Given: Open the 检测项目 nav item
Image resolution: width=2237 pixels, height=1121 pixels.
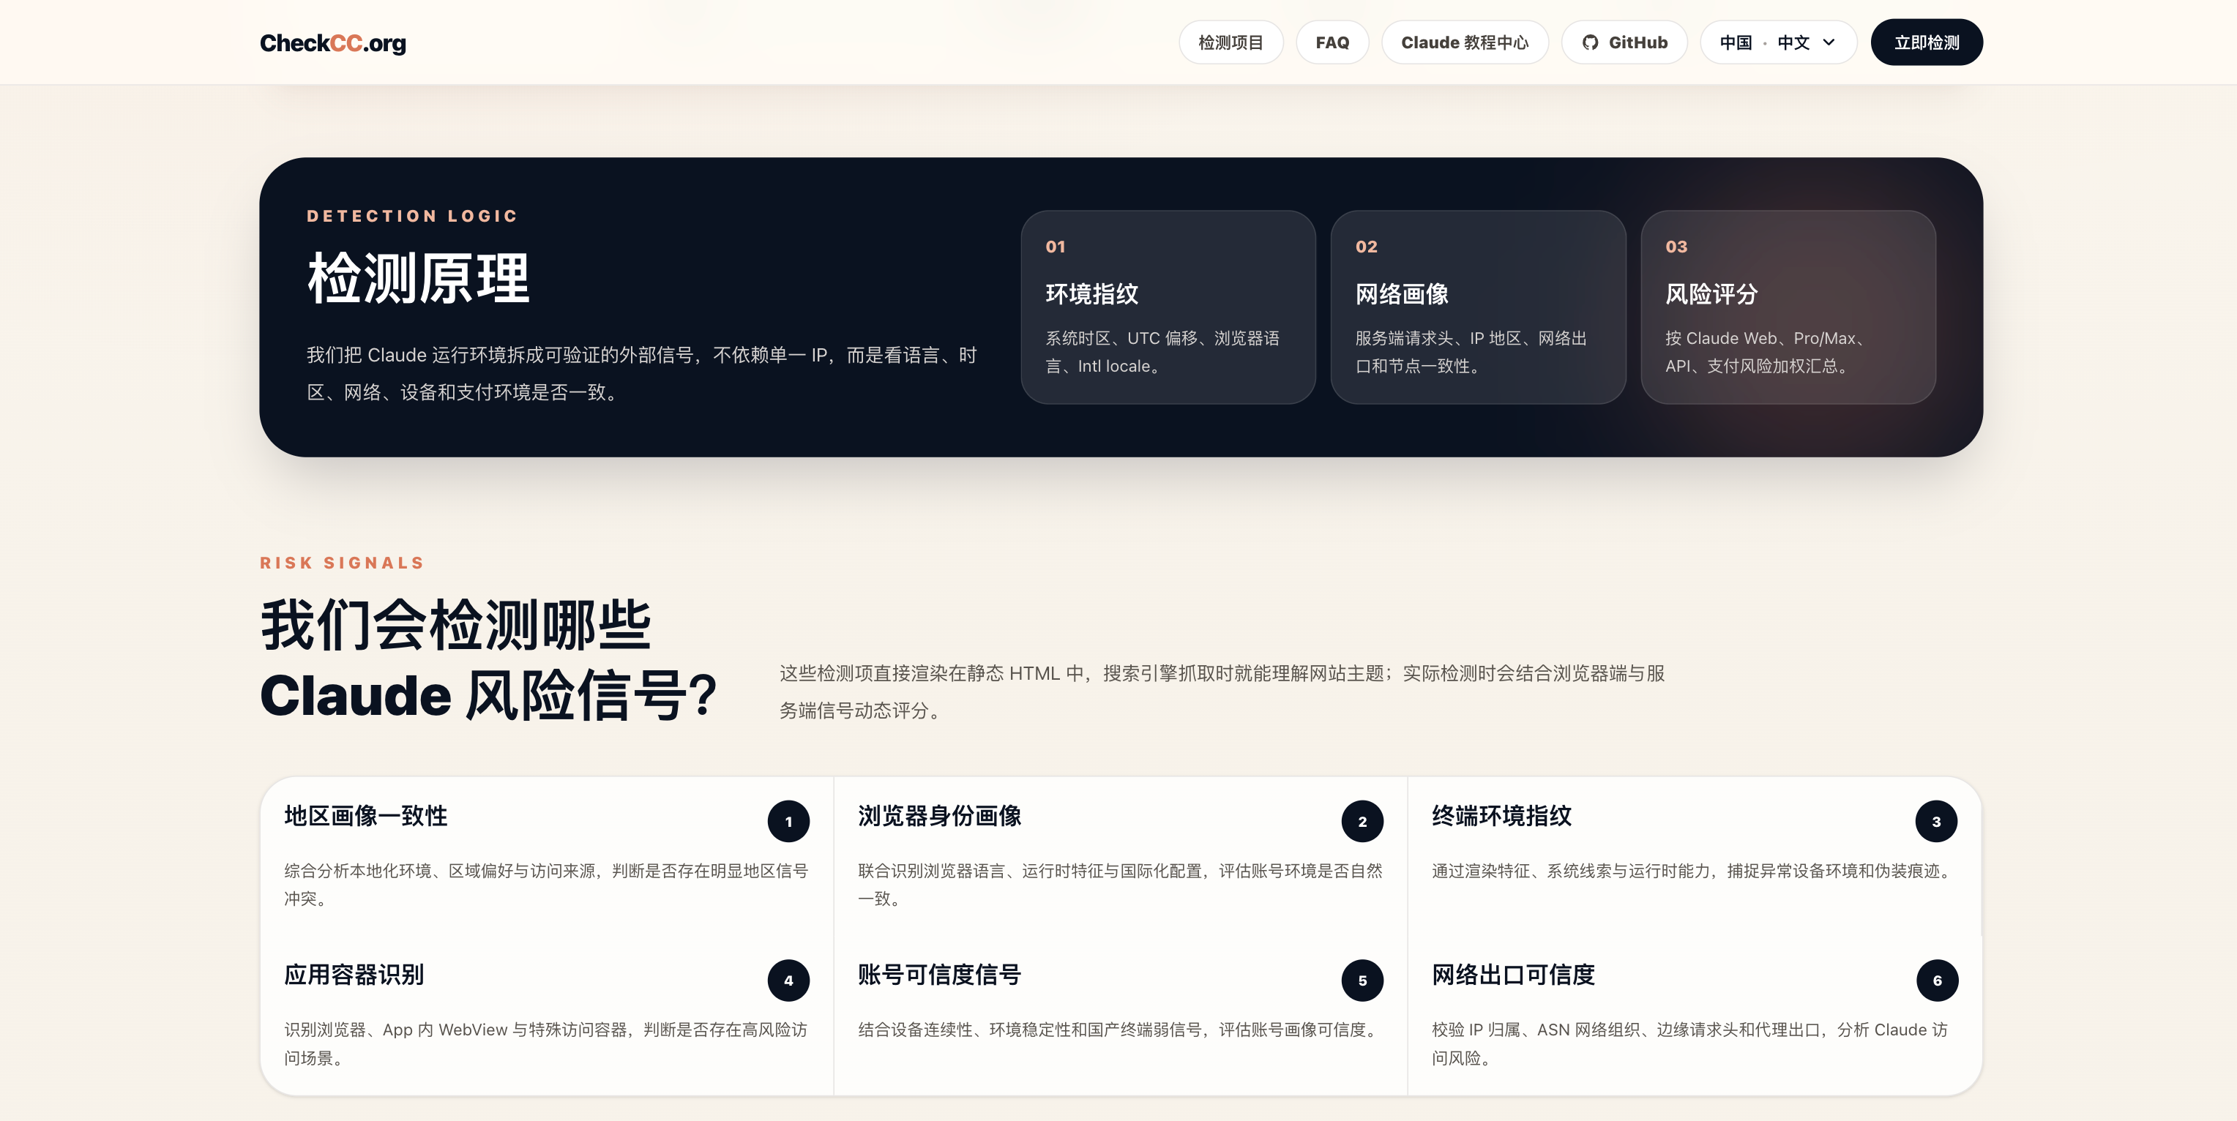Looking at the screenshot, I should [1230, 42].
